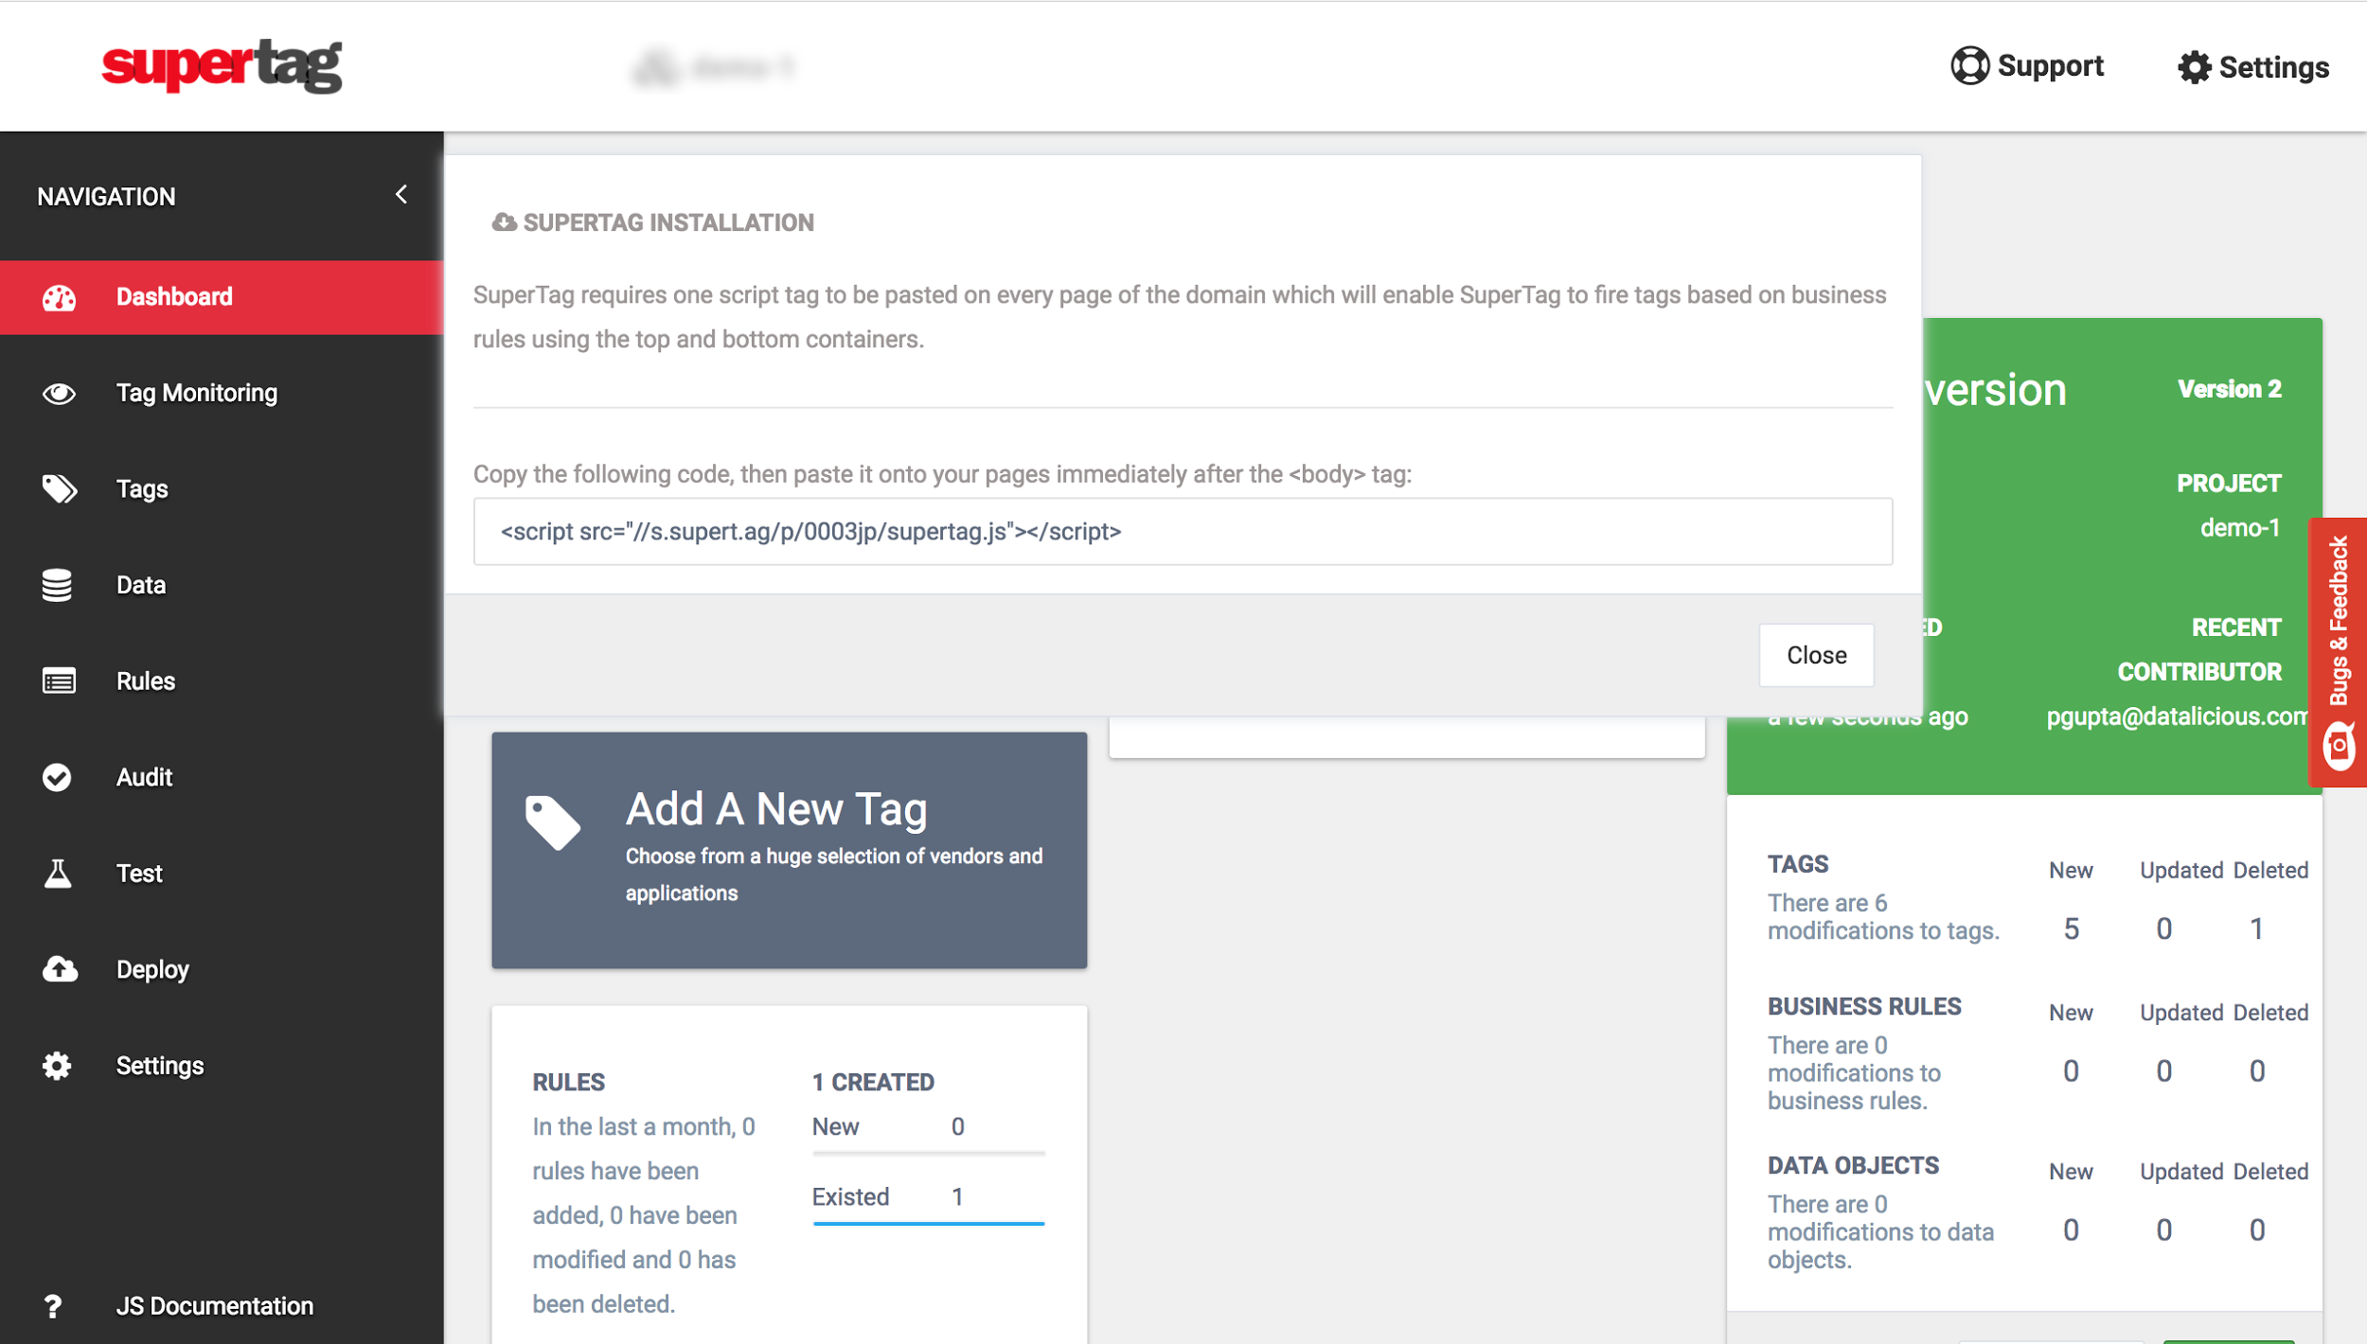Screen dimensions: 2367x1344
Task: Click the New tags count 5
Action: pyautogui.click(x=2071, y=928)
